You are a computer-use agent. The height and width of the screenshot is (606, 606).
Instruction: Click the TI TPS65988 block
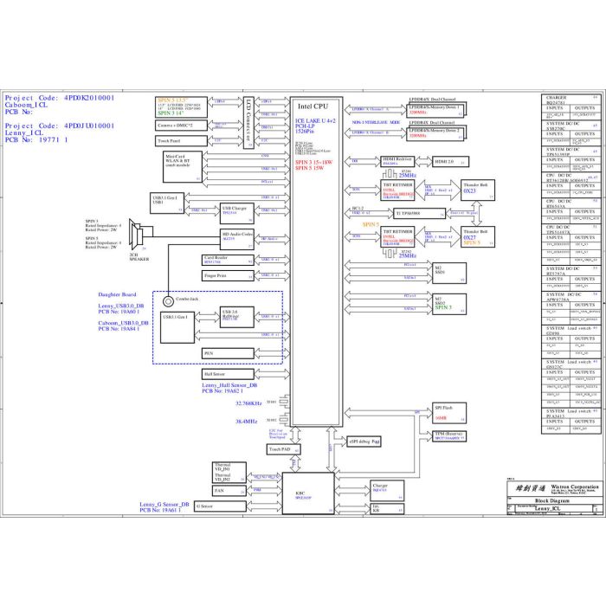click(x=420, y=213)
